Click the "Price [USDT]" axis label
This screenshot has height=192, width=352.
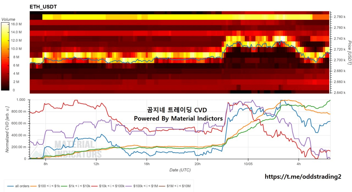point(349,53)
